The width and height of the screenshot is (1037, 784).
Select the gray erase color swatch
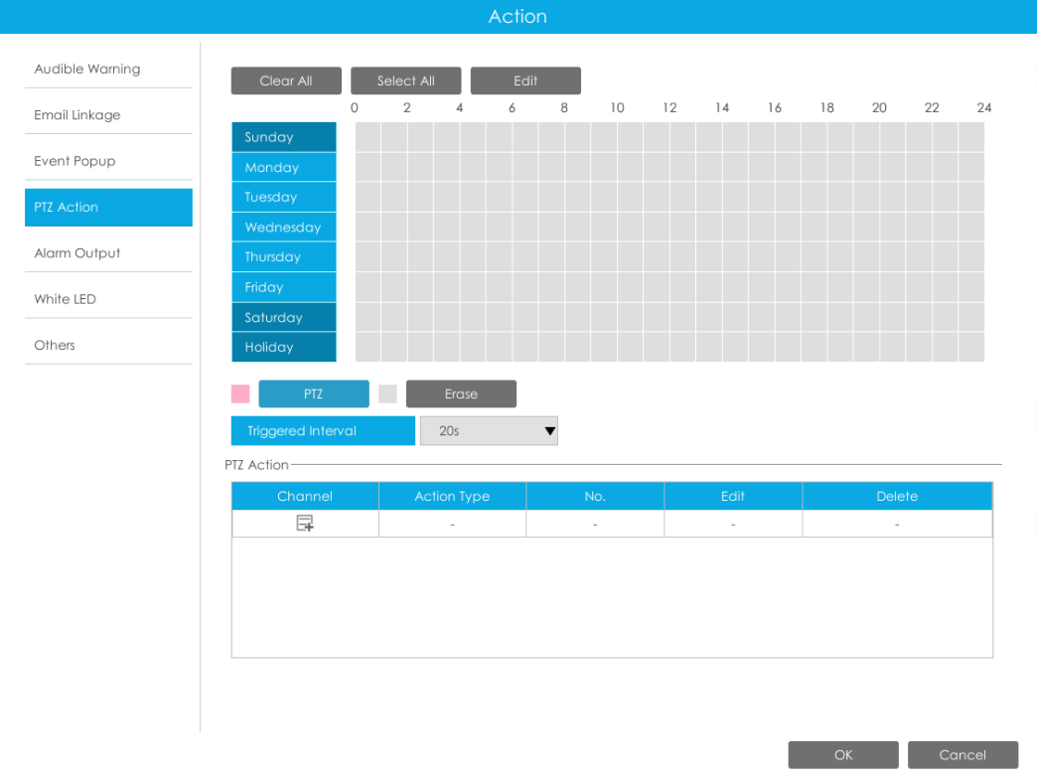(x=387, y=393)
